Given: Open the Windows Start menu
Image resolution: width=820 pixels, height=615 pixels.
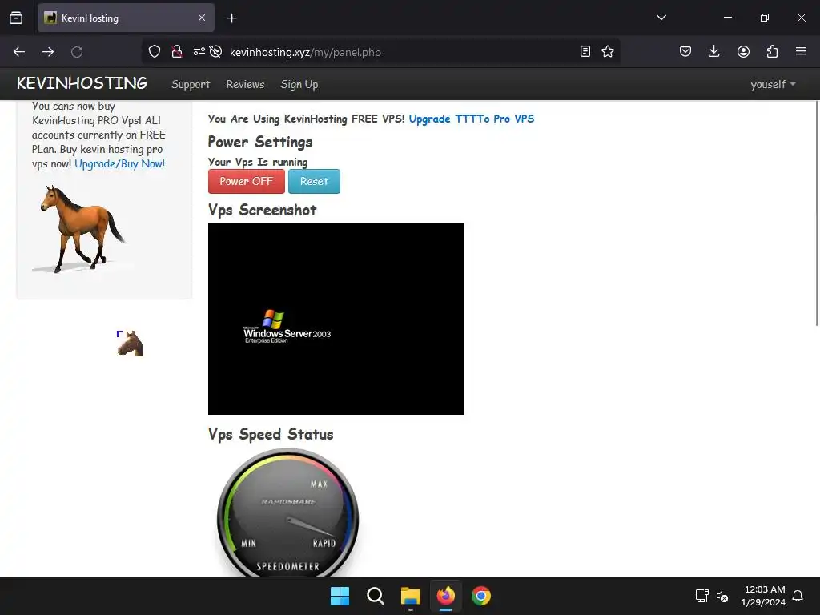Looking at the screenshot, I should pos(340,596).
